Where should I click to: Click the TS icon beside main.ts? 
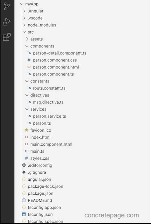27,151
